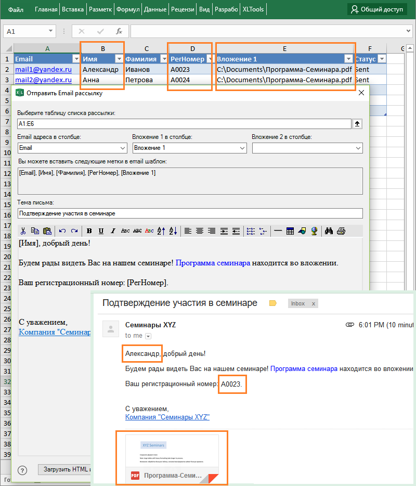Switch to the Данные ribbon tab

pyautogui.click(x=155, y=9)
